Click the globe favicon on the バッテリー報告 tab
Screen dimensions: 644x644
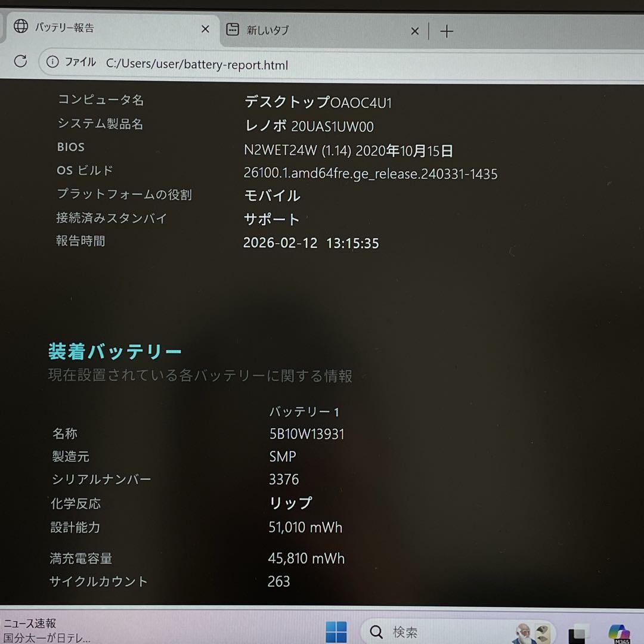[x=21, y=27]
